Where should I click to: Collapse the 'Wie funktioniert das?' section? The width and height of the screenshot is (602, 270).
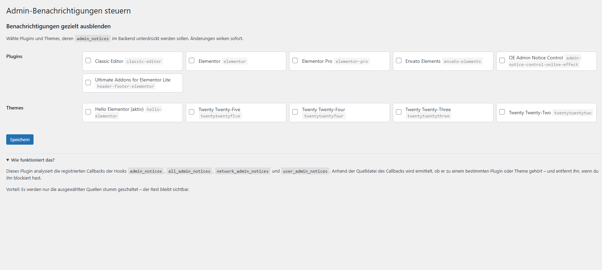pyautogui.click(x=30, y=160)
